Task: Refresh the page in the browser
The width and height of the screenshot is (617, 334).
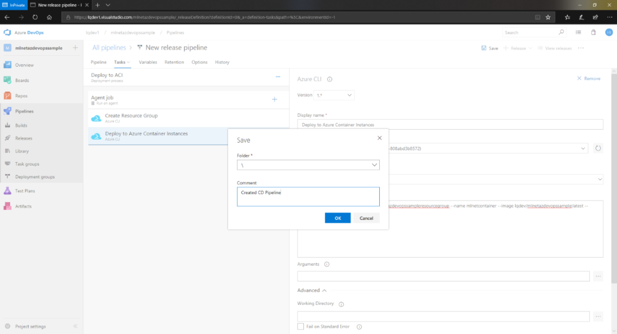Action: 35,17
